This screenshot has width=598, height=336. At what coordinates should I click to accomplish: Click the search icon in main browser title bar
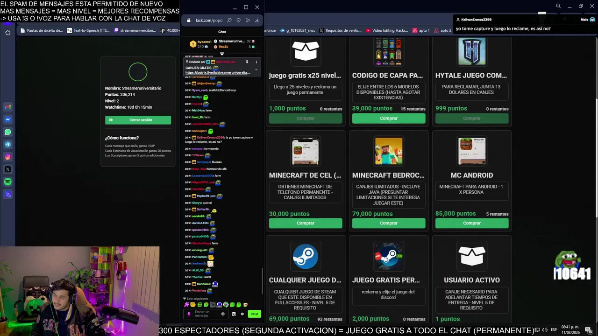pos(558,6)
